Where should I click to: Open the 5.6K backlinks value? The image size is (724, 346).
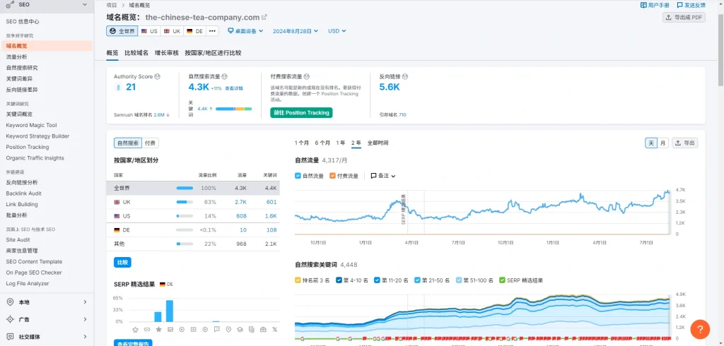390,87
